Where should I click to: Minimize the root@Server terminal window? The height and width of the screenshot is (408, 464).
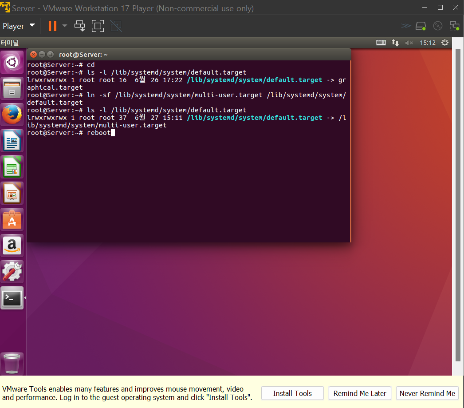tap(42, 55)
